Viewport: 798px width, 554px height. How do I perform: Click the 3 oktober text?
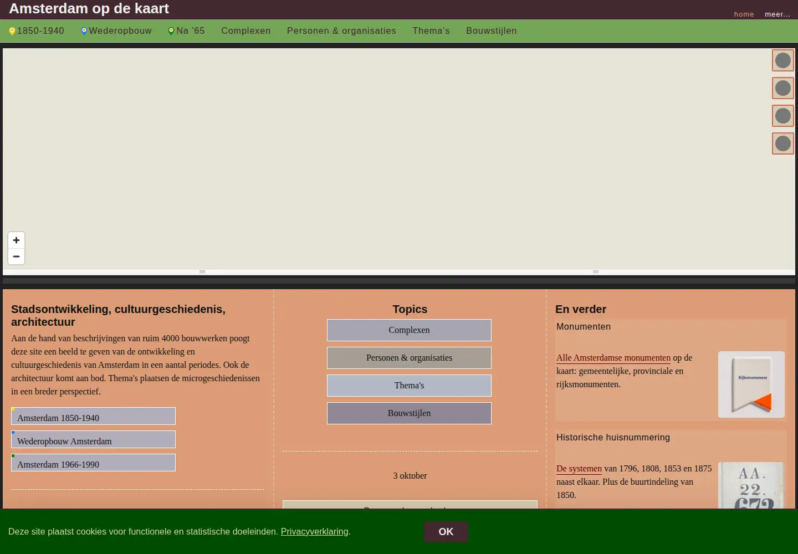pos(410,476)
